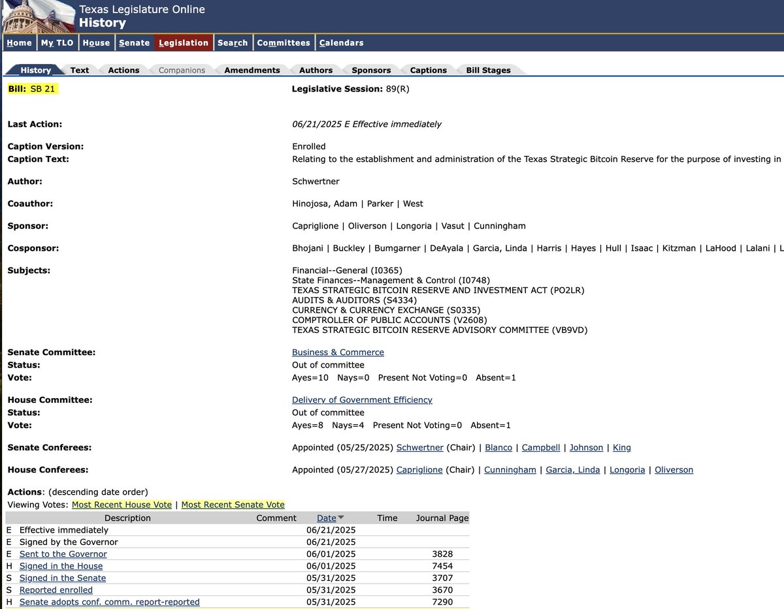Viewport: 784px width, 609px height.
Task: Switch to the Authors tab
Action: point(316,70)
